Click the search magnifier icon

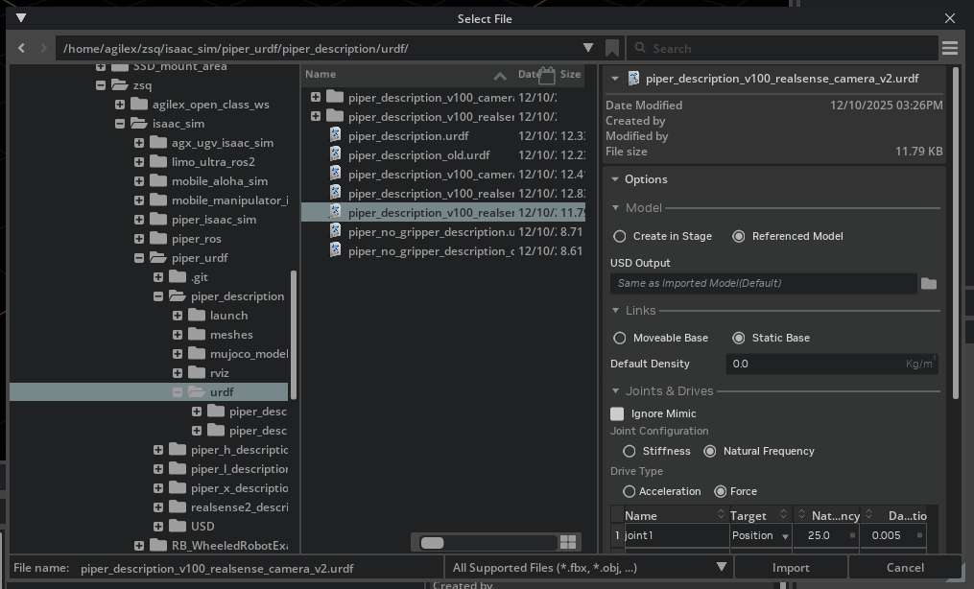[640, 47]
